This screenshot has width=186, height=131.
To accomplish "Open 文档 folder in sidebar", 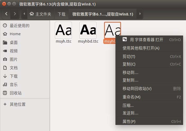I will 25,68.
